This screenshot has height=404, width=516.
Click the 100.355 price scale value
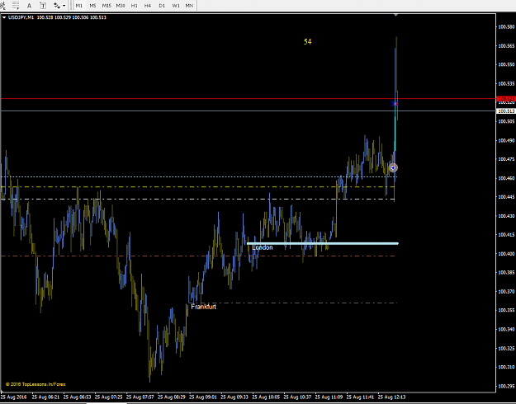[507, 310]
